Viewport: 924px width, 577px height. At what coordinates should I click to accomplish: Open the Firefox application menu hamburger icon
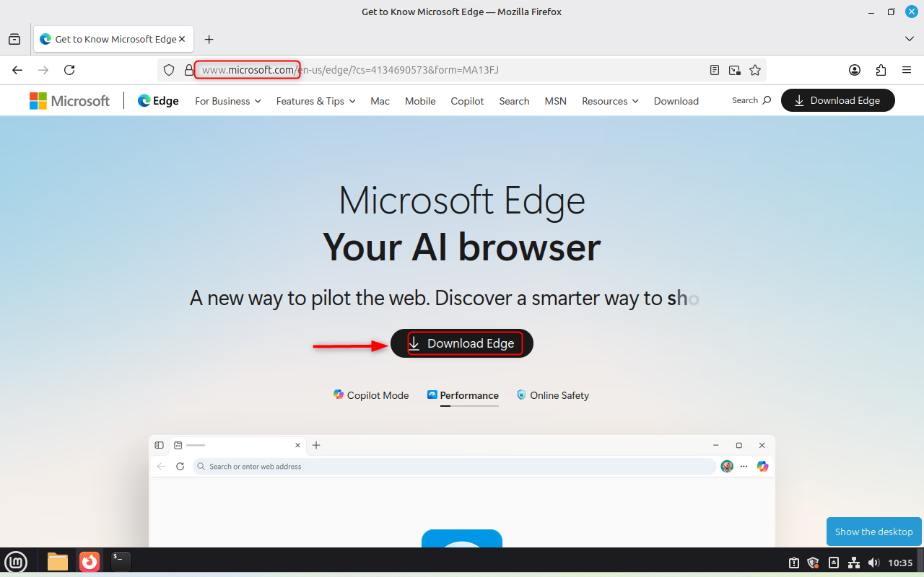(x=906, y=70)
